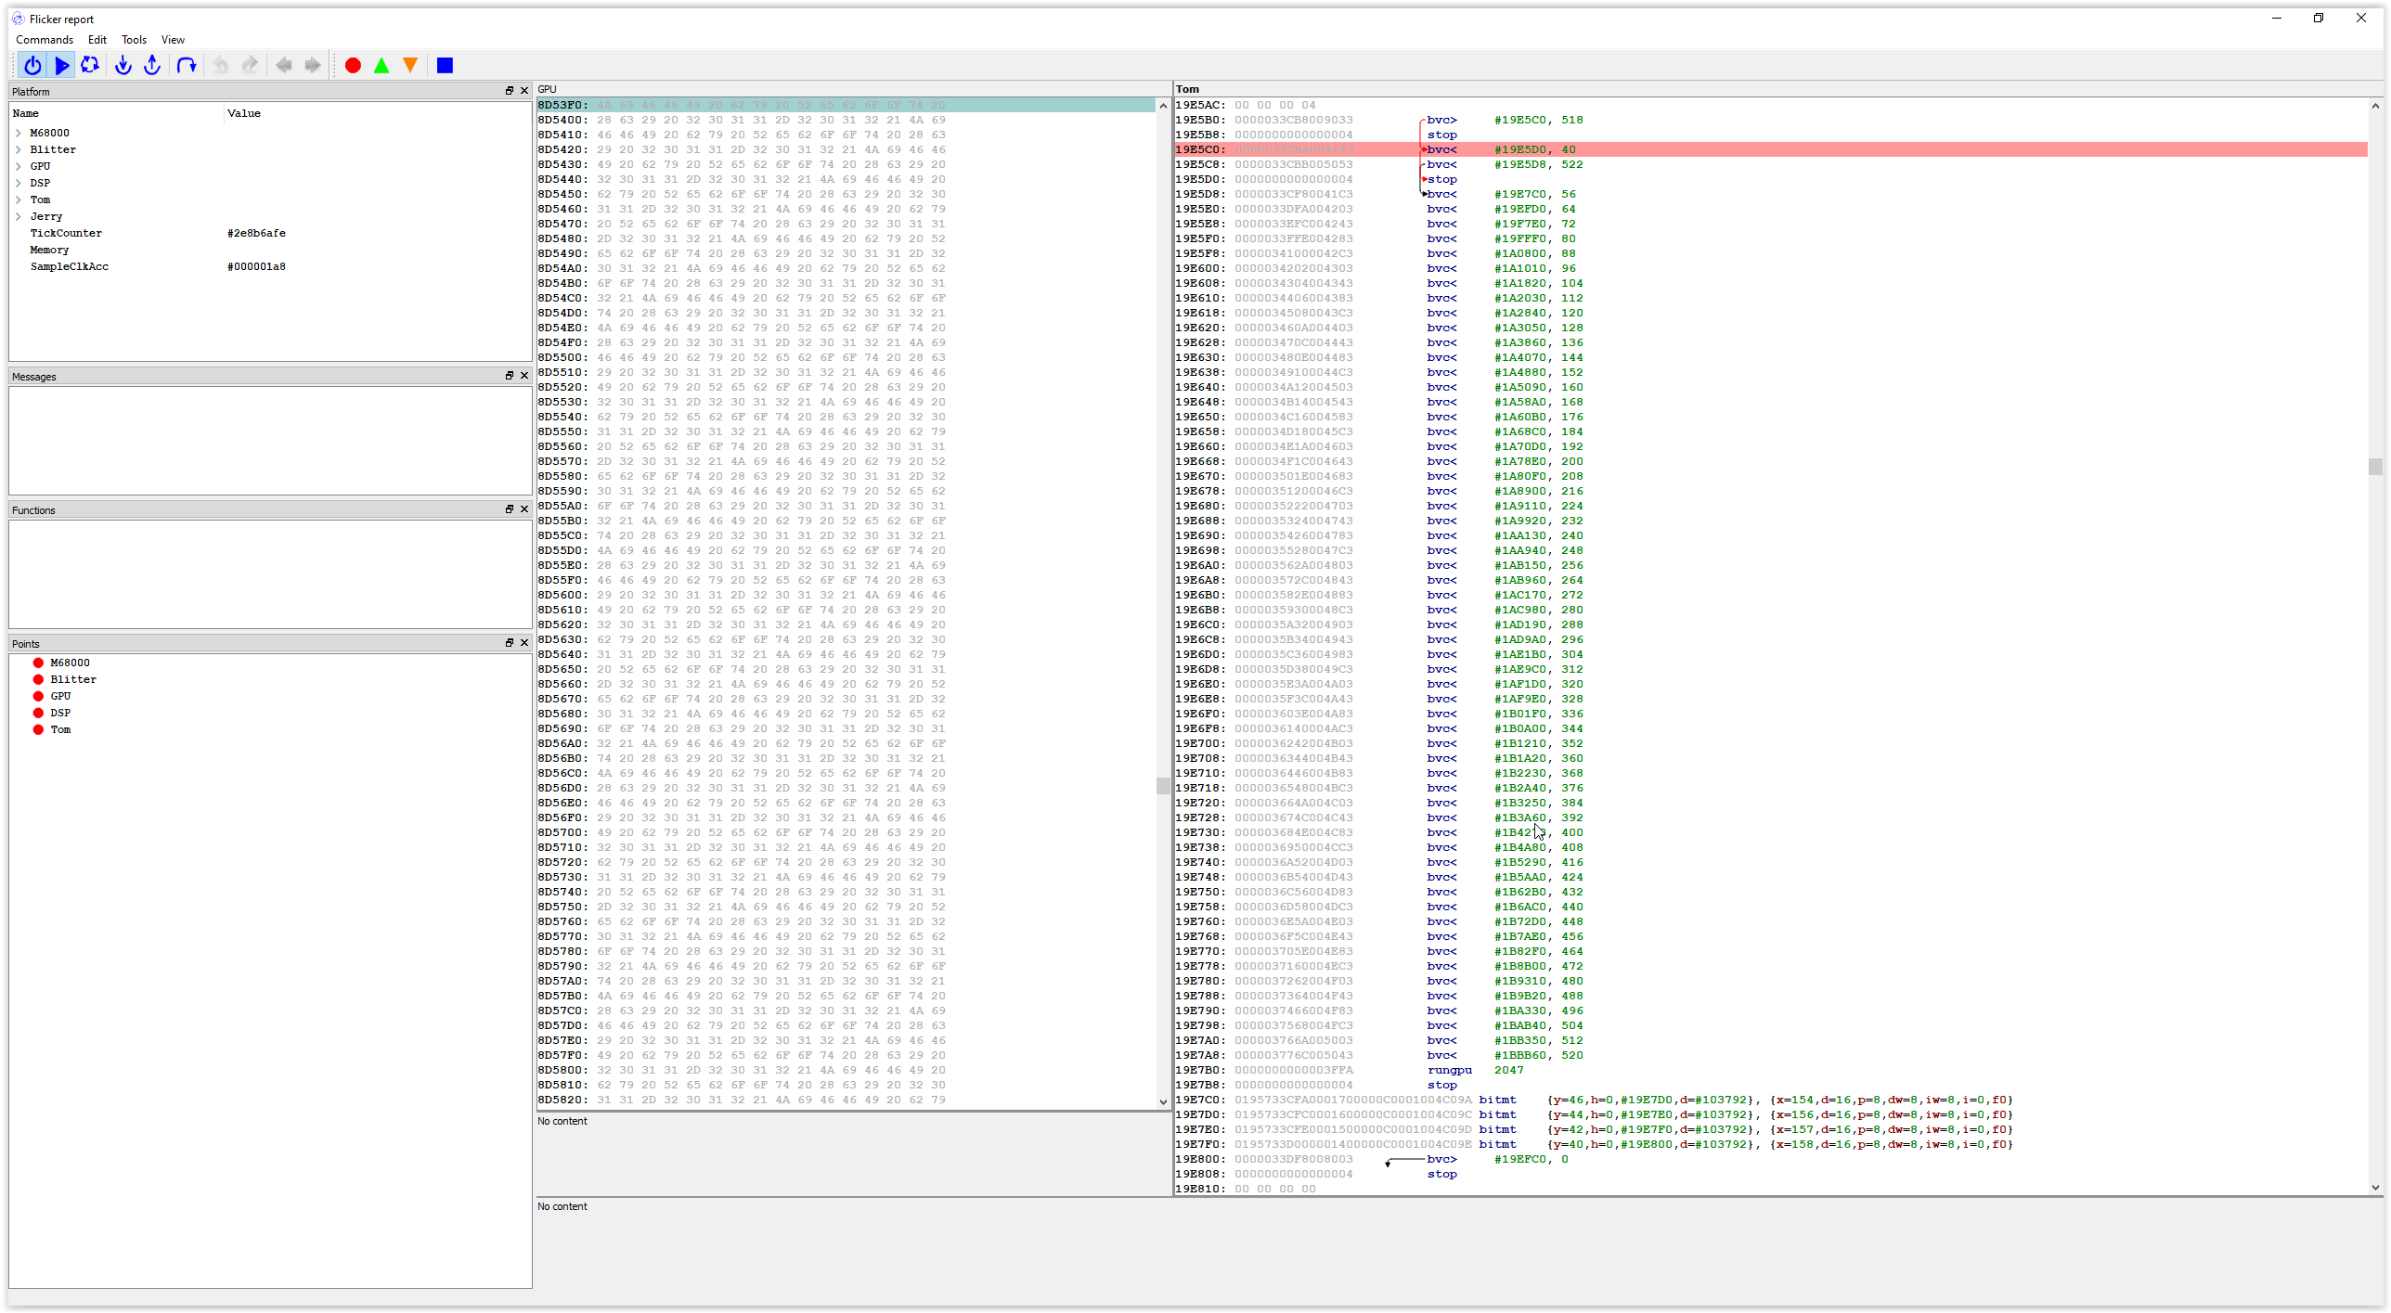The height and width of the screenshot is (1313, 2391).
Task: Click the blue play/run icon
Action: [x=62, y=65]
